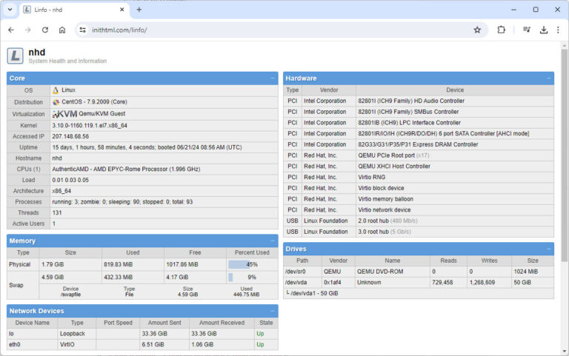Click the Express DRAM Controller device
Image resolution: width=569 pixels, height=356 pixels.
418,144
